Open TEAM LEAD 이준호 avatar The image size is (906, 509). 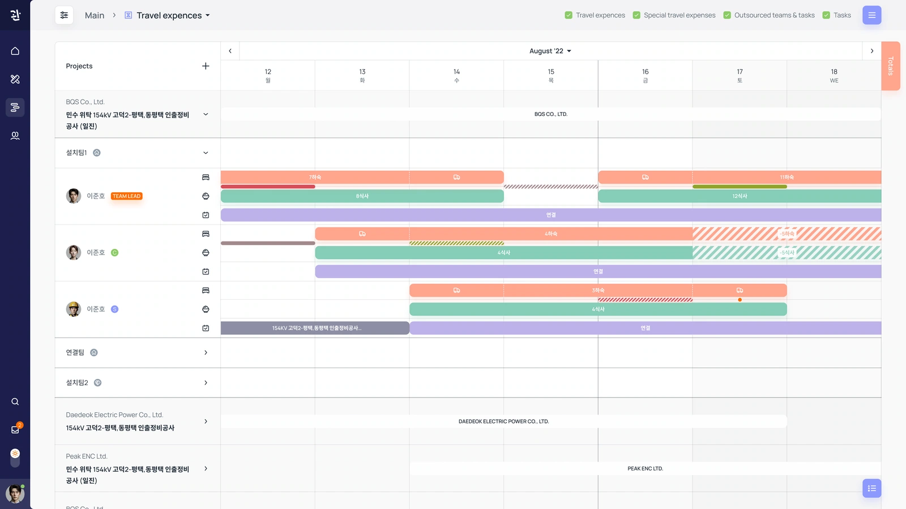click(x=74, y=196)
